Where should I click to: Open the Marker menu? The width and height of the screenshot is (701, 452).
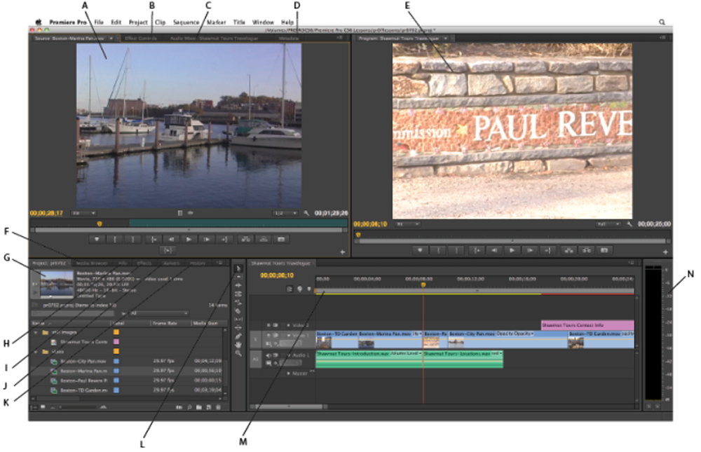click(x=216, y=22)
